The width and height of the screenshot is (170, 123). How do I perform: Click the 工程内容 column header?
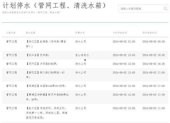[11, 33]
